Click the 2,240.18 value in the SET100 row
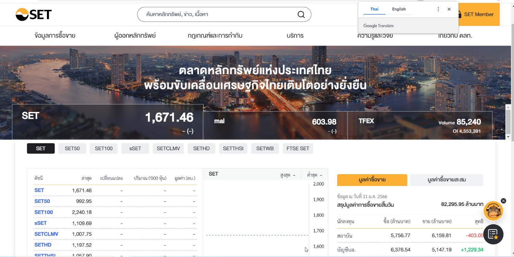Image resolution: width=514 pixels, height=257 pixels. click(82, 212)
